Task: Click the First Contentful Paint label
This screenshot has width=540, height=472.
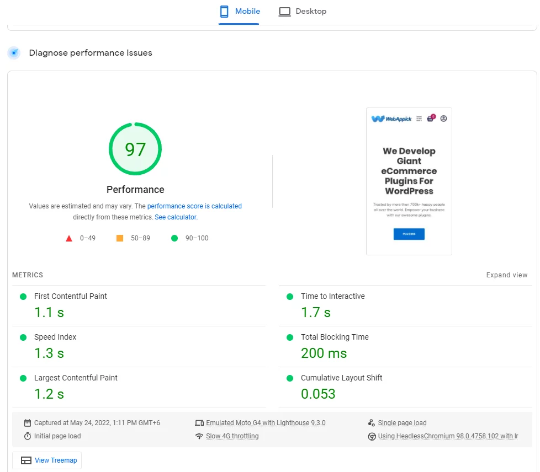Action: 71,296
